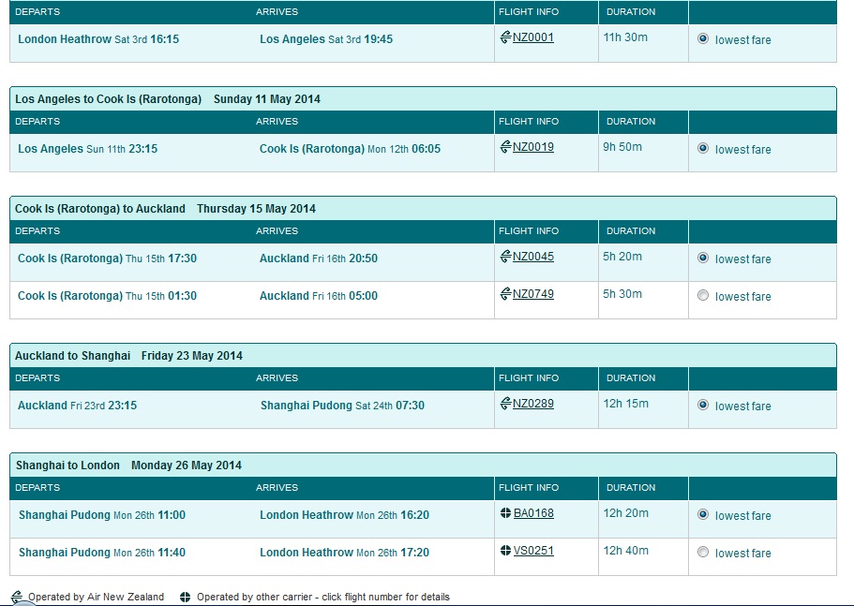Click 'Cook Is (Rarotonga) Thu 15th 17:30' departure
Image resolution: width=854 pixels, height=606 pixels.
pos(107,259)
